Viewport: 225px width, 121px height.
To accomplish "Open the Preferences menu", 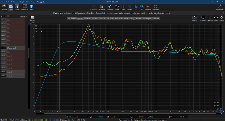I will [x=15, y=2].
